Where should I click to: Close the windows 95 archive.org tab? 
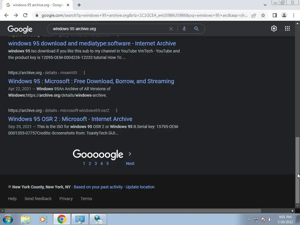68,5
